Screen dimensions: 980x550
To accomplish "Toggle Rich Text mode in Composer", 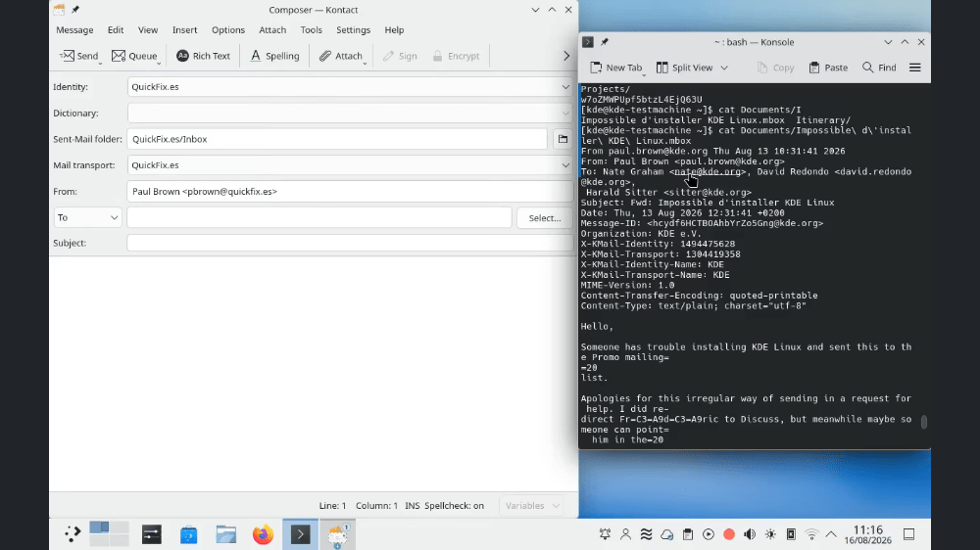I will tap(203, 56).
